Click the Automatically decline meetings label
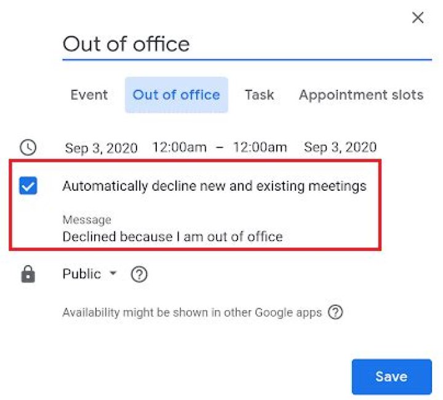The width and height of the screenshot is (443, 400). [x=214, y=186]
